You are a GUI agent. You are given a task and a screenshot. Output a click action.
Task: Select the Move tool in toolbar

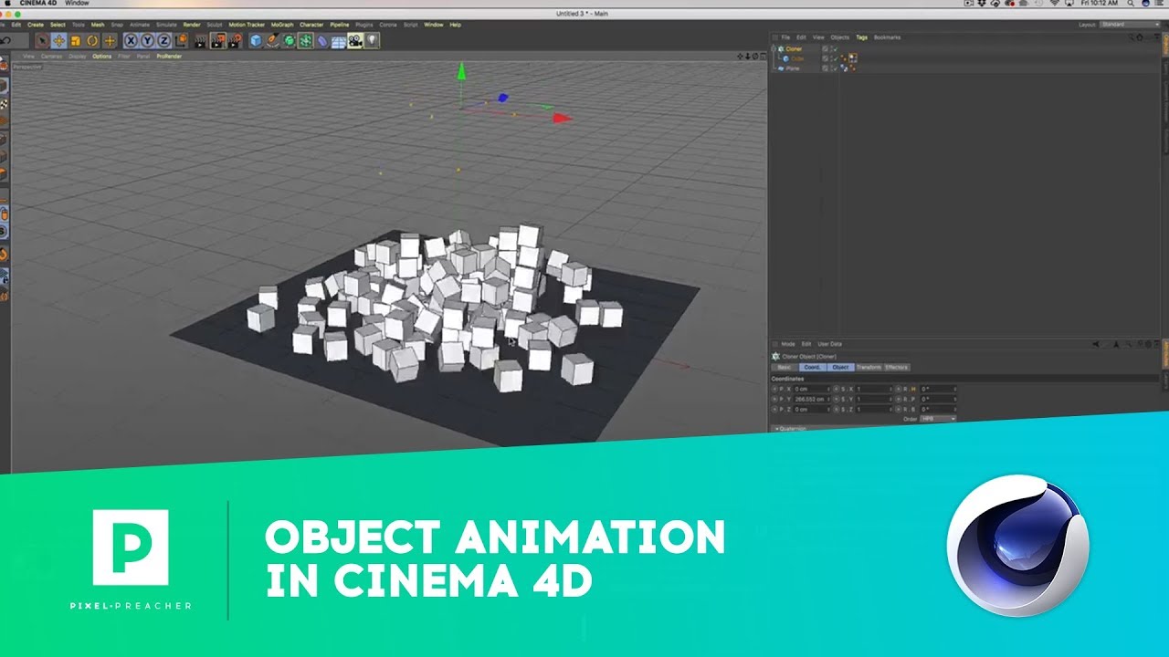coord(58,40)
